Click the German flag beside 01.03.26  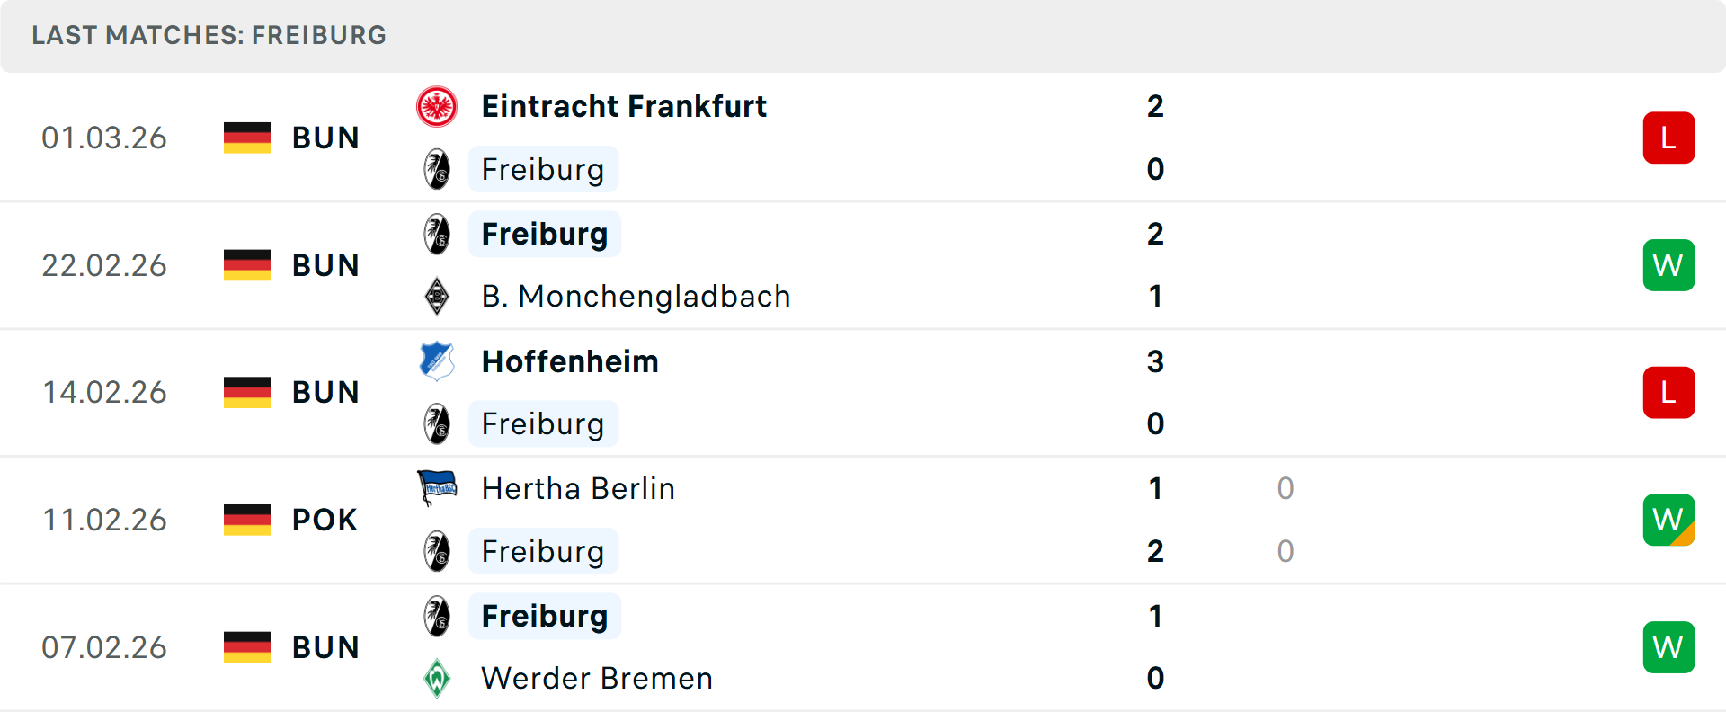click(x=246, y=137)
